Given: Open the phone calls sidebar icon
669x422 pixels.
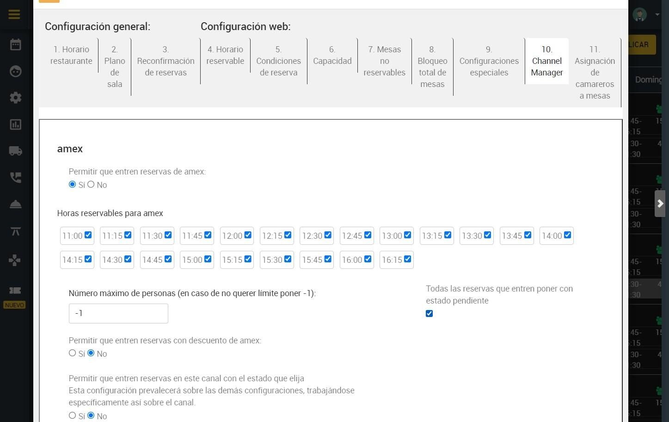Looking at the screenshot, I should 15,178.
